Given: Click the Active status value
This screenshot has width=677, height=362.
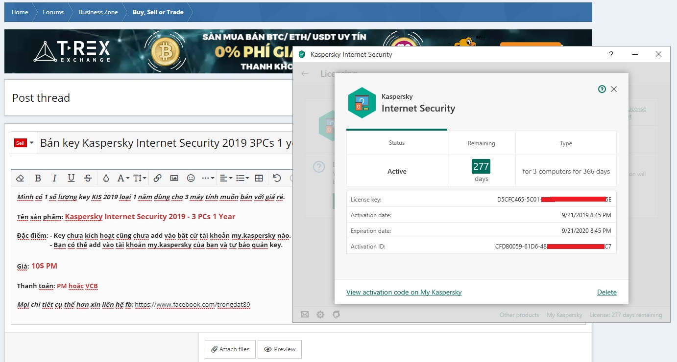Looking at the screenshot, I should point(397,171).
